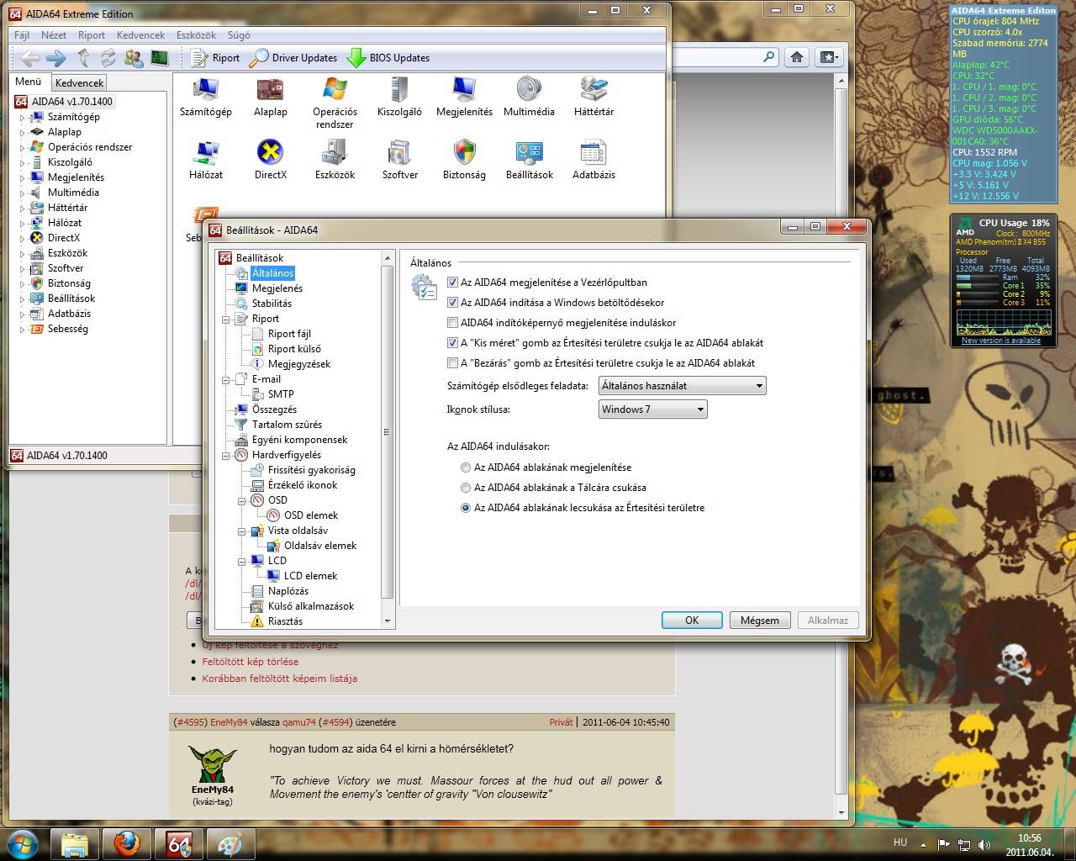This screenshot has height=861, width=1076.
Task: Open the Háttértár storage icon
Action: pos(593,98)
